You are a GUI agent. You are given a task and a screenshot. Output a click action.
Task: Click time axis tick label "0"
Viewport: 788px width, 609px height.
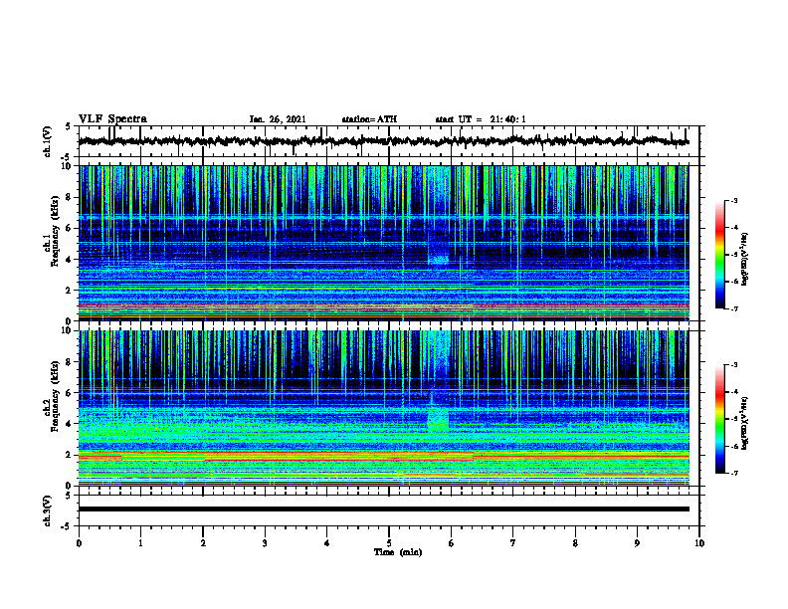79,543
